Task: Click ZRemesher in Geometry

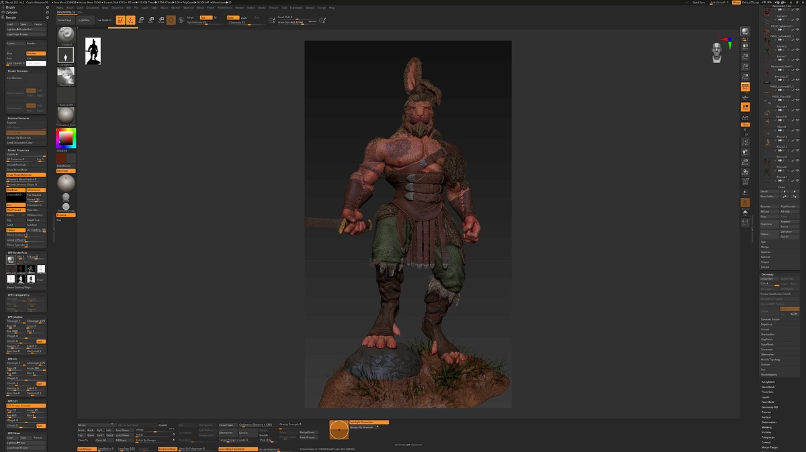Action: 768,354
